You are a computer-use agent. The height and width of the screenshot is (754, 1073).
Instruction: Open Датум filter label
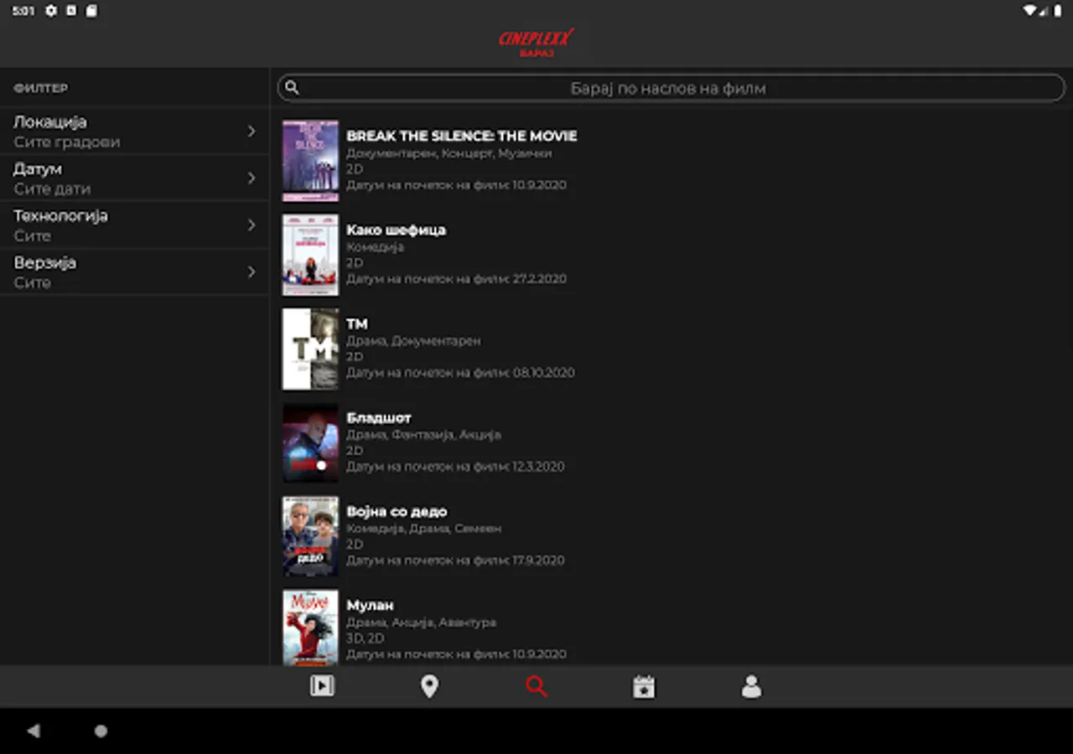38,169
